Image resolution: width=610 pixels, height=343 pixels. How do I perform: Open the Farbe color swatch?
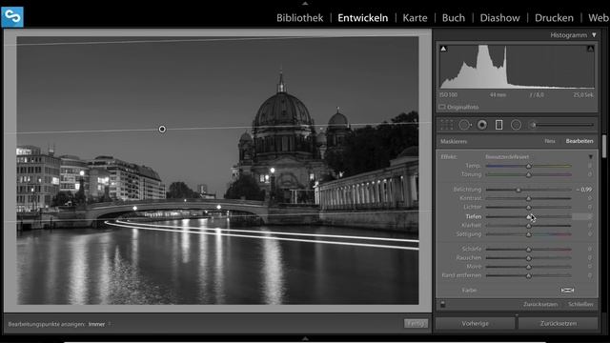567,290
